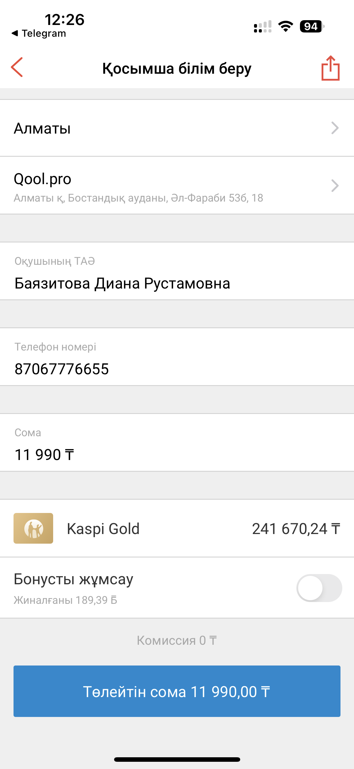This screenshot has width=354, height=769.
Task: Tap the red back arrow
Action: (17, 67)
